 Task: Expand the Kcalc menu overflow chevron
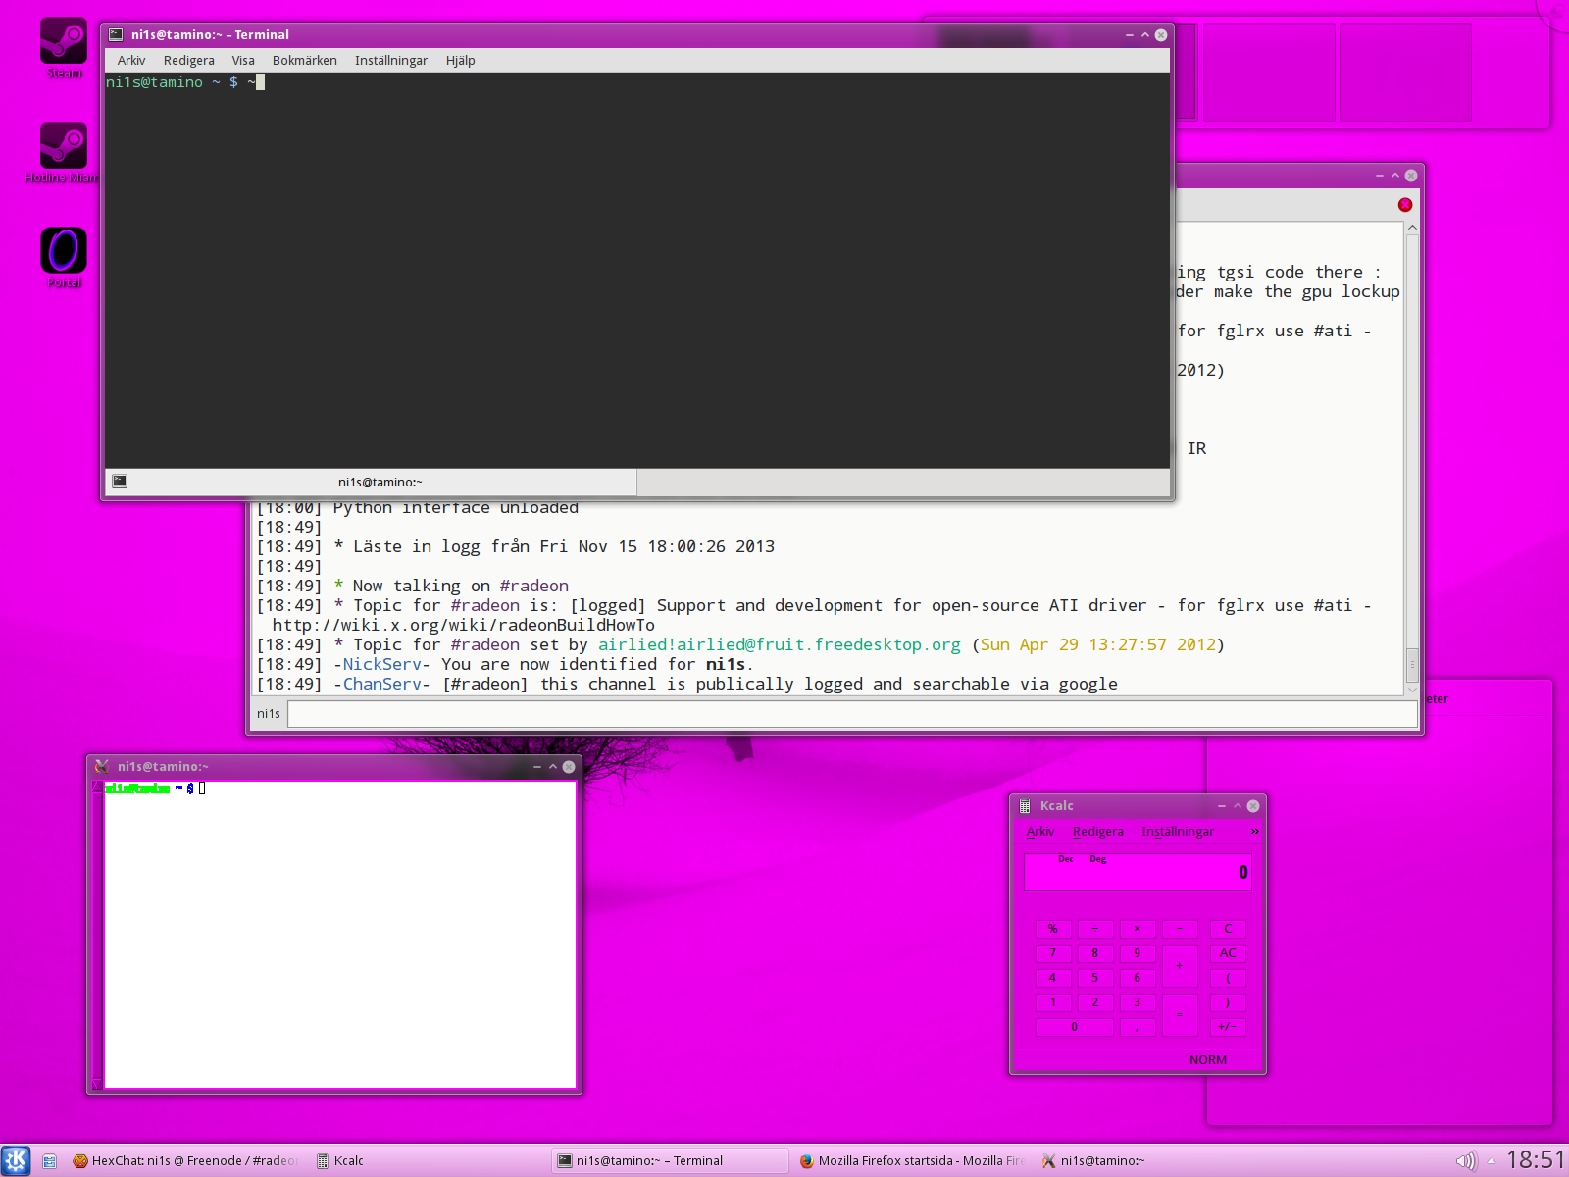pyautogui.click(x=1254, y=832)
